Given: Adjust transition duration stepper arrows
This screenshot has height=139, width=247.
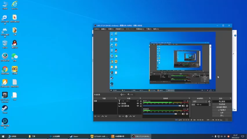Looking at the screenshot, I should (210, 104).
